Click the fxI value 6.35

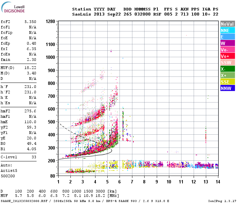pyautogui.click(x=31, y=49)
